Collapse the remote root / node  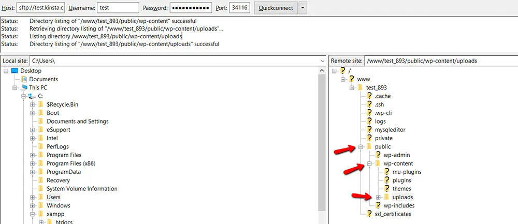pyautogui.click(x=334, y=71)
